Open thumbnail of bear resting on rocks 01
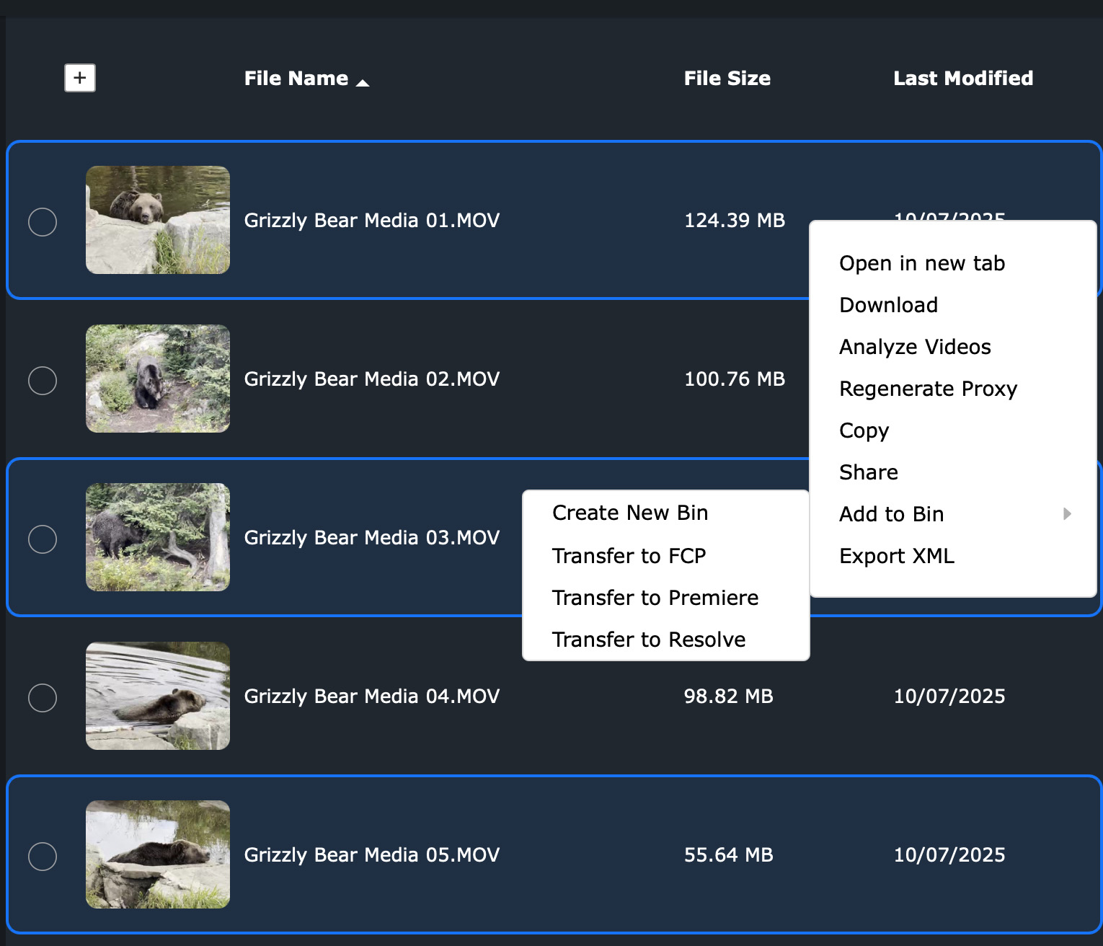Viewport: 1103px width, 946px height. pyautogui.click(x=158, y=220)
